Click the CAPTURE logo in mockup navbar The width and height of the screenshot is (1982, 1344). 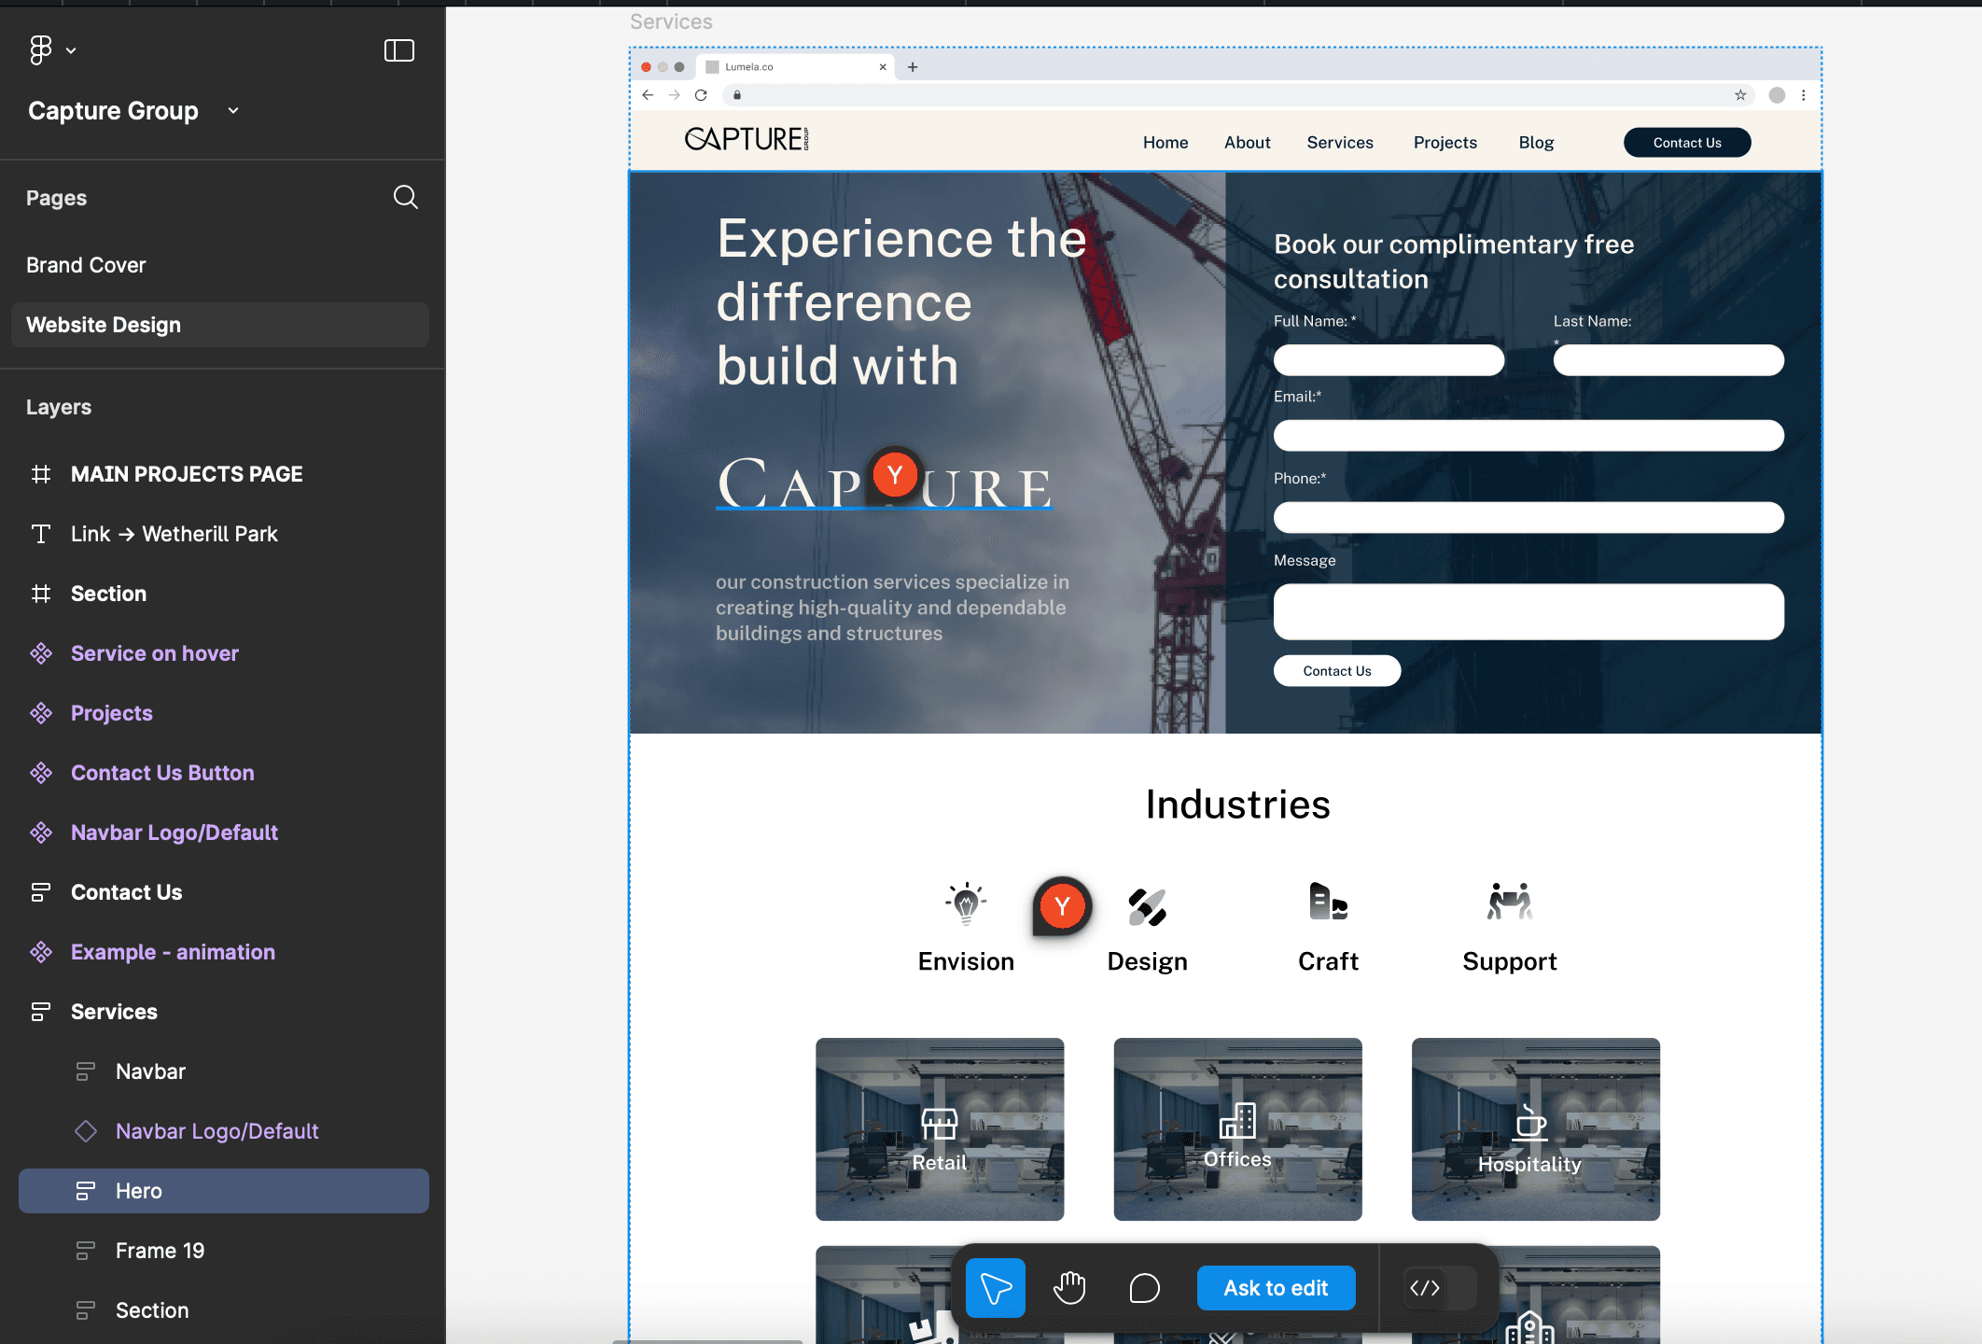coord(747,139)
